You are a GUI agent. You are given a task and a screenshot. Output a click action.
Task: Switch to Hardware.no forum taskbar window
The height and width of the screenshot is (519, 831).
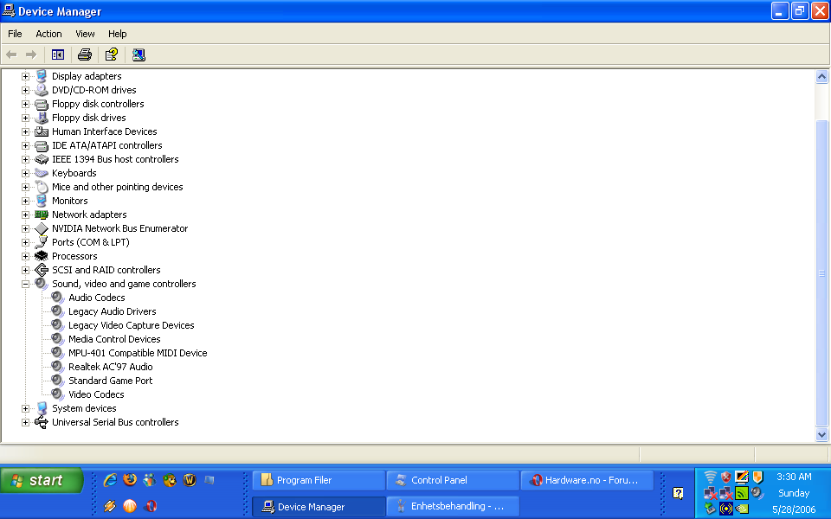pos(587,480)
